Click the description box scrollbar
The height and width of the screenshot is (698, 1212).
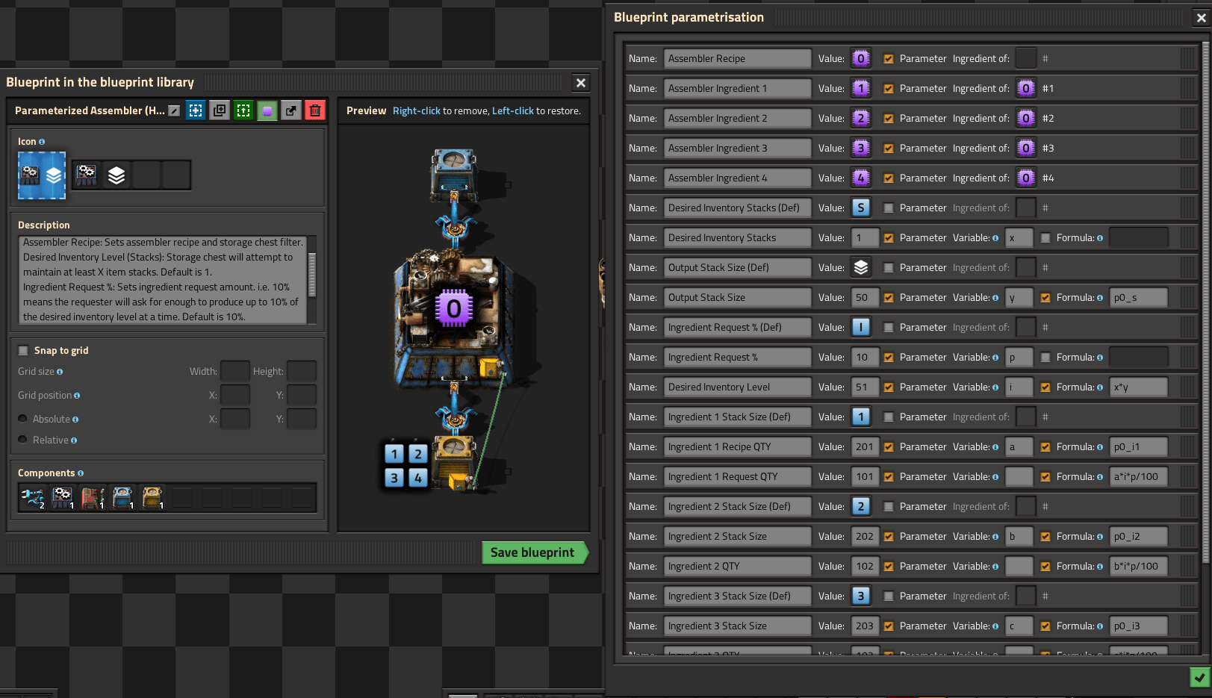coord(312,274)
